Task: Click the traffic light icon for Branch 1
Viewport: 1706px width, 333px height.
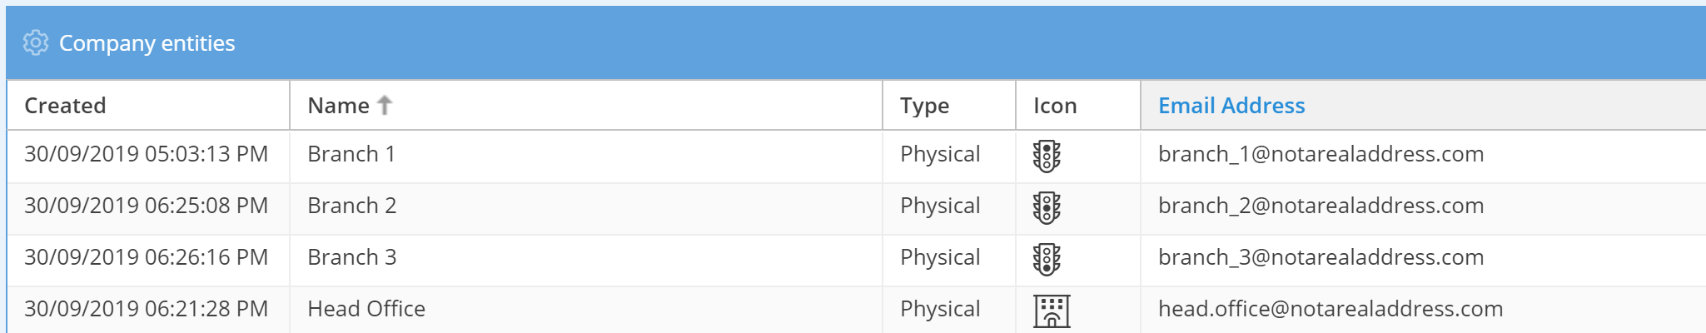Action: tap(1047, 156)
